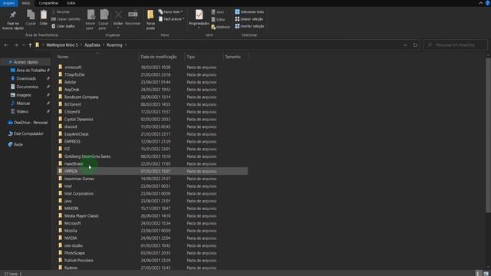This screenshot has height=276, width=491.
Task: Click the Pesquisar em Roaming search box
Action: point(455,45)
